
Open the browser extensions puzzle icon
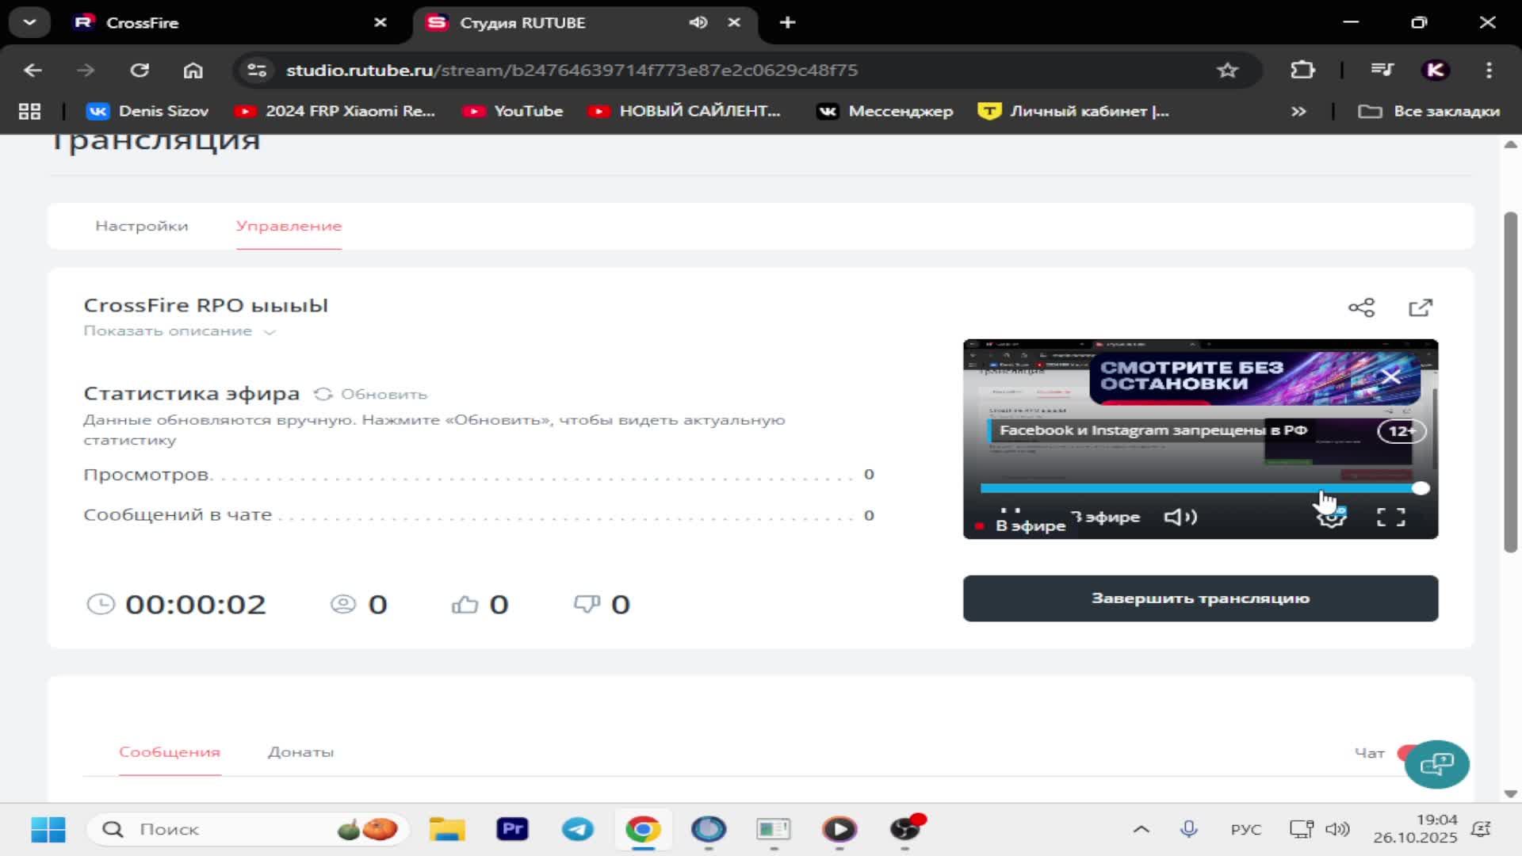pos(1302,70)
